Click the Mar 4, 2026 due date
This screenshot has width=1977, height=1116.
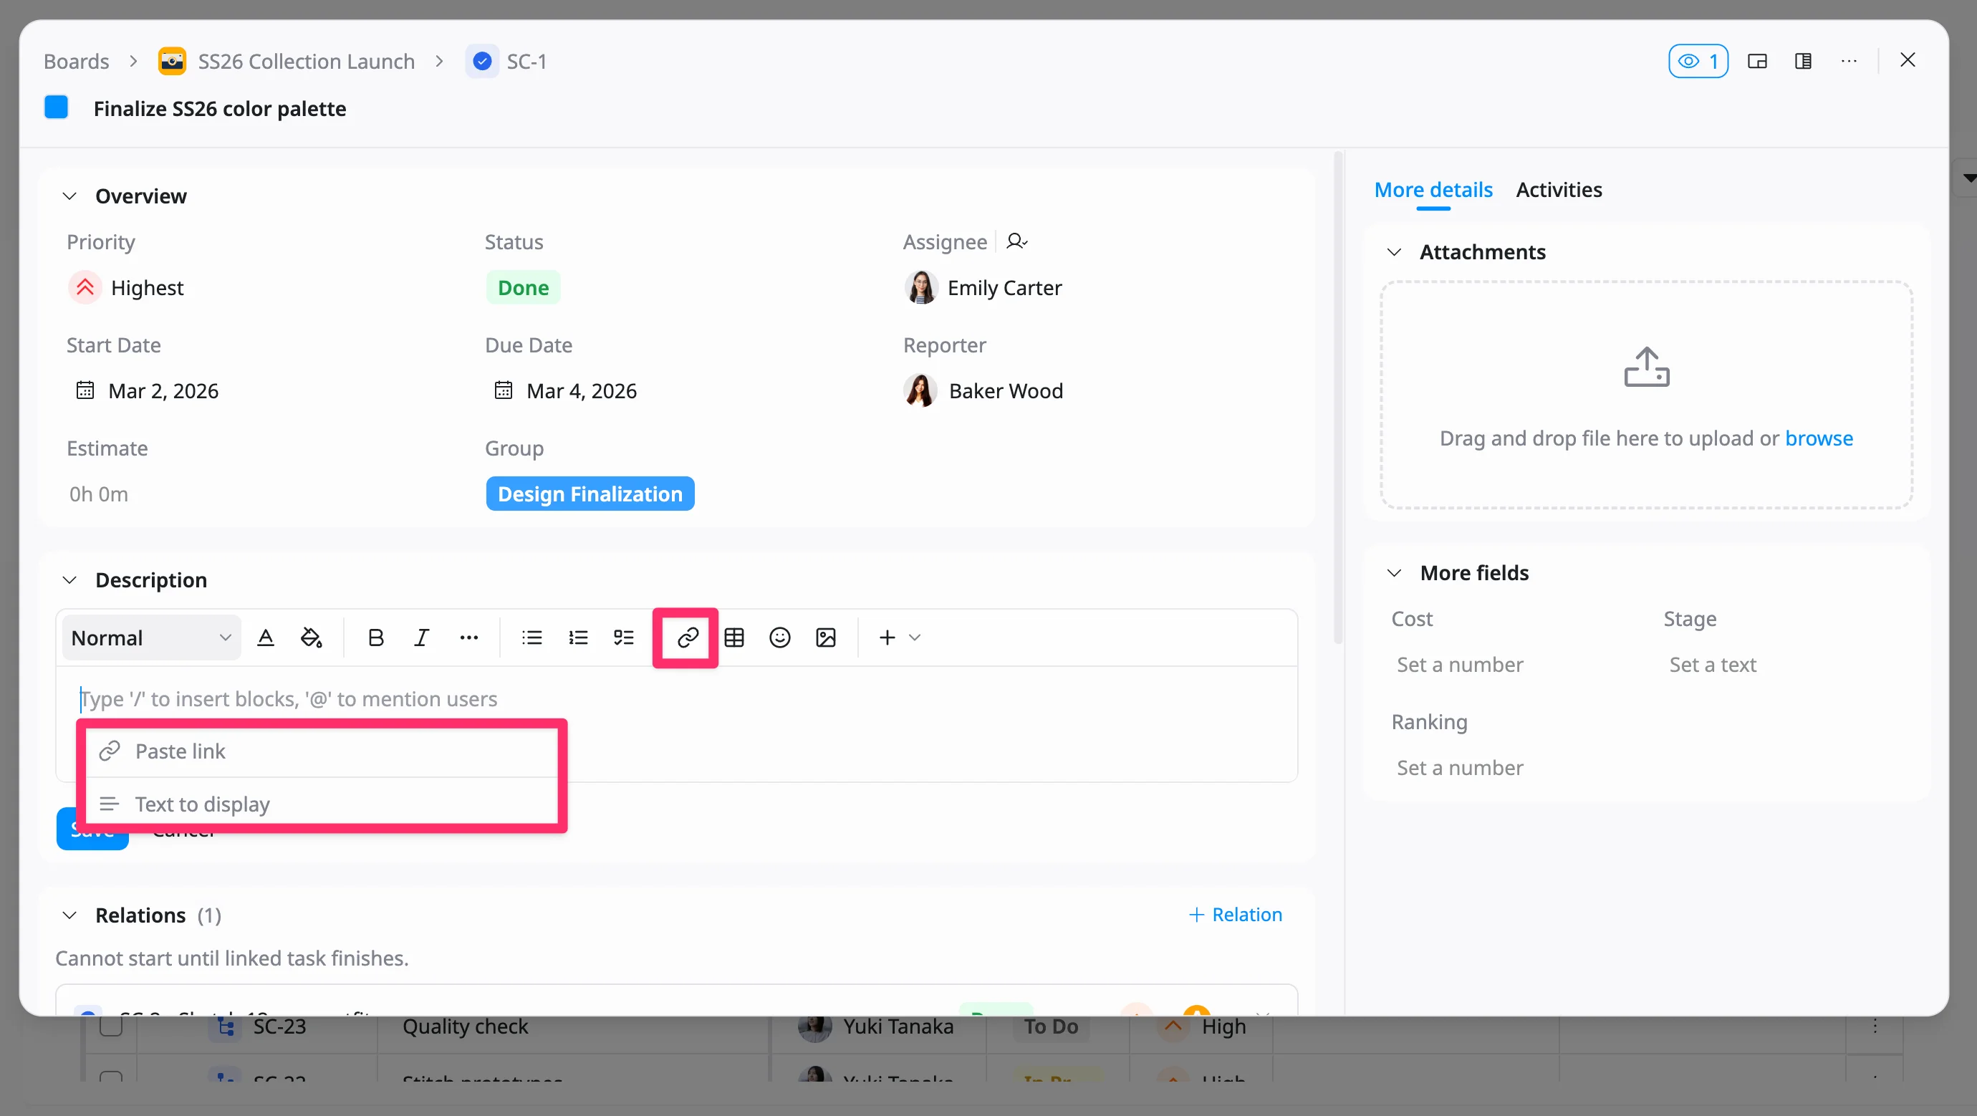(x=582, y=390)
